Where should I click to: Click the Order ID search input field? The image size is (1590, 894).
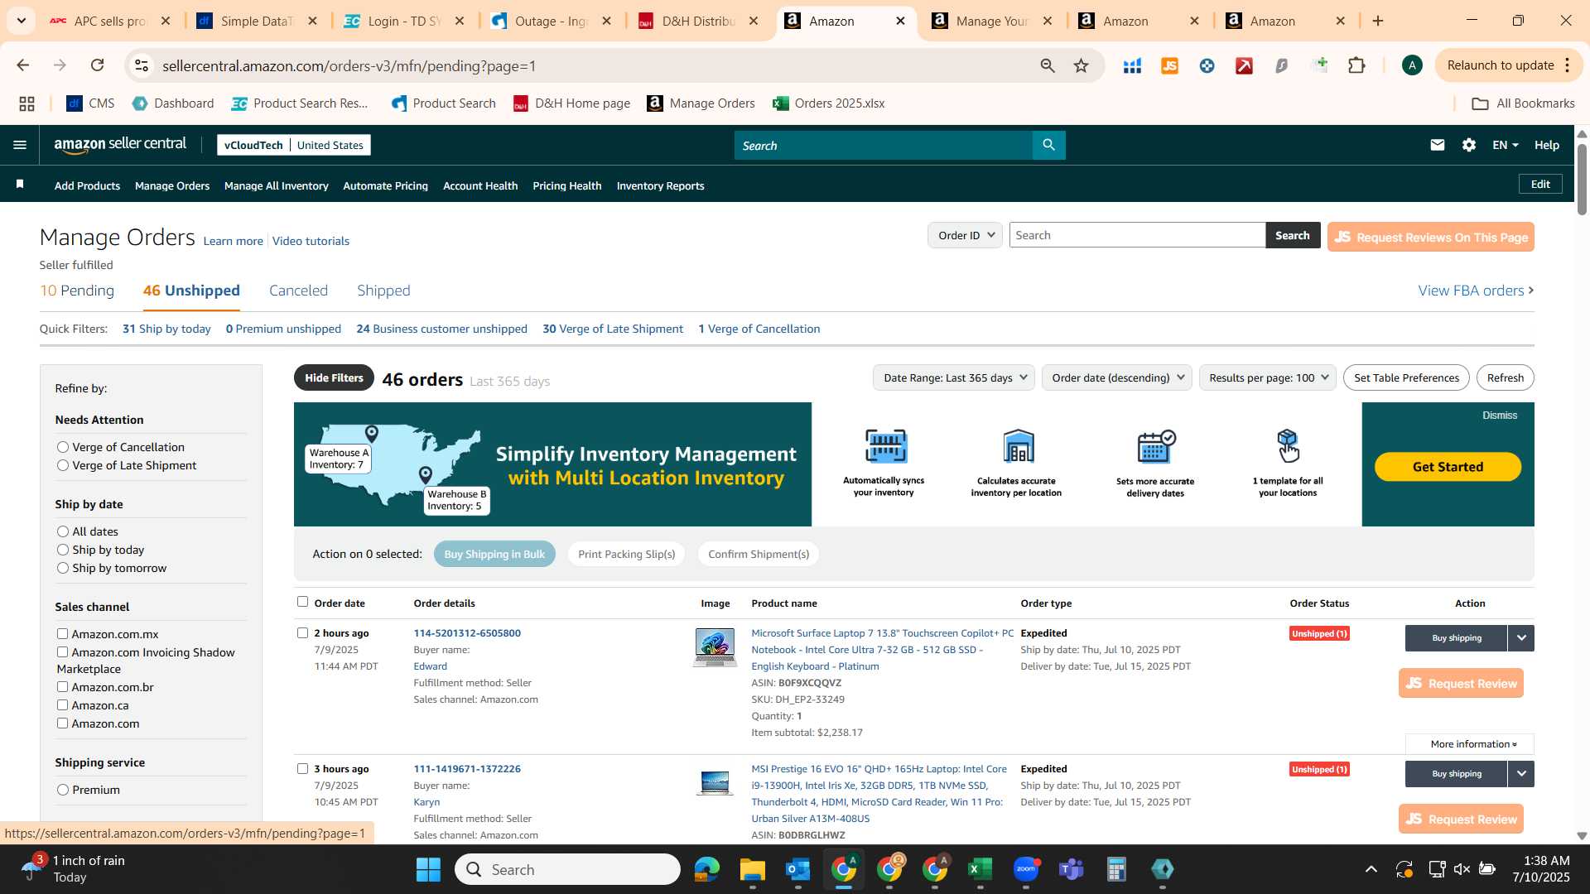[x=1137, y=235]
